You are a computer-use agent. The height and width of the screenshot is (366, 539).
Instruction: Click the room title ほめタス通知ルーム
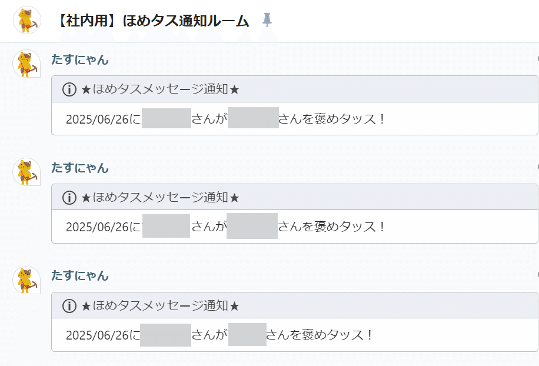pyautogui.click(x=153, y=21)
